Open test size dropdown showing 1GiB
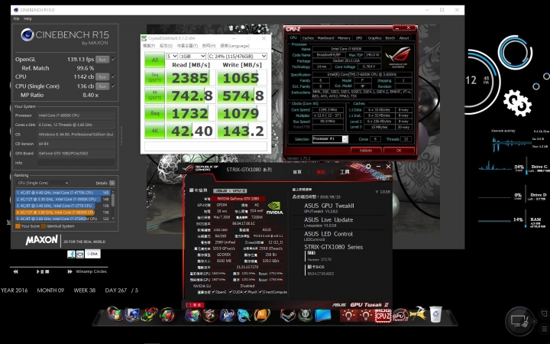Image resolution: width=550 pixels, height=344 pixels. tap(192, 56)
